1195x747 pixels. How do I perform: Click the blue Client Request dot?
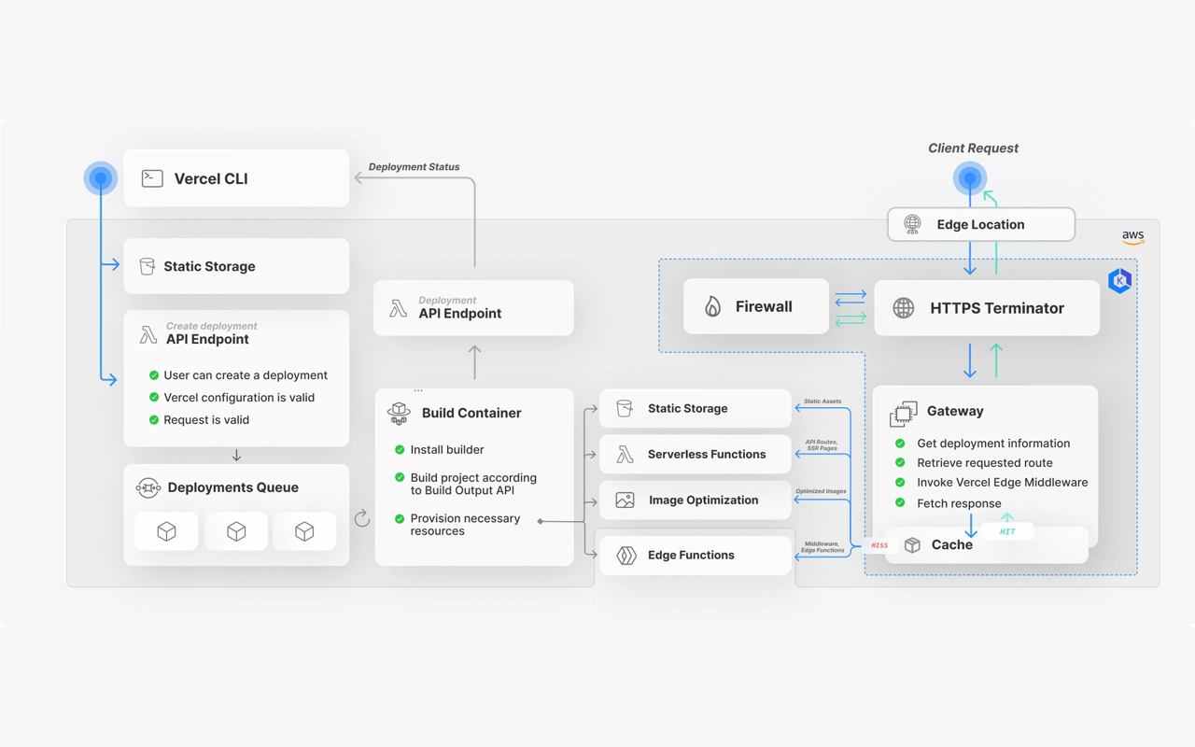[970, 177]
